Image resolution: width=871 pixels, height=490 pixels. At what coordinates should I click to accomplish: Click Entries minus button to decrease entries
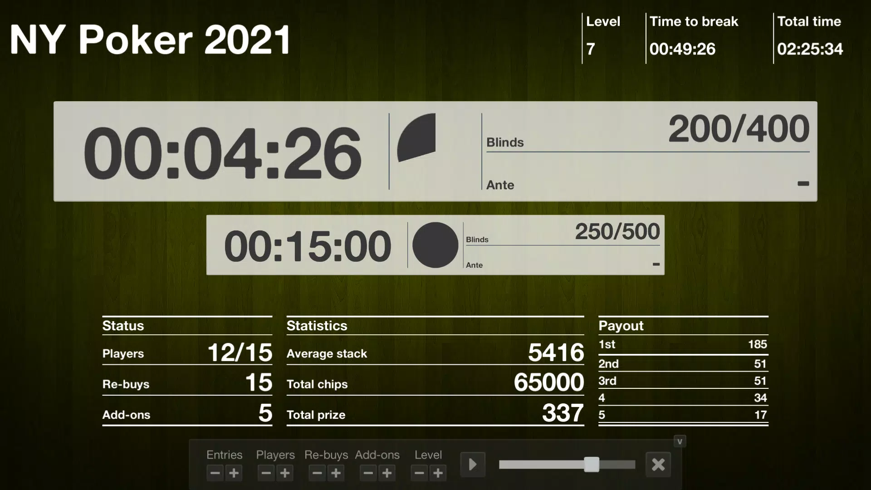tap(215, 473)
